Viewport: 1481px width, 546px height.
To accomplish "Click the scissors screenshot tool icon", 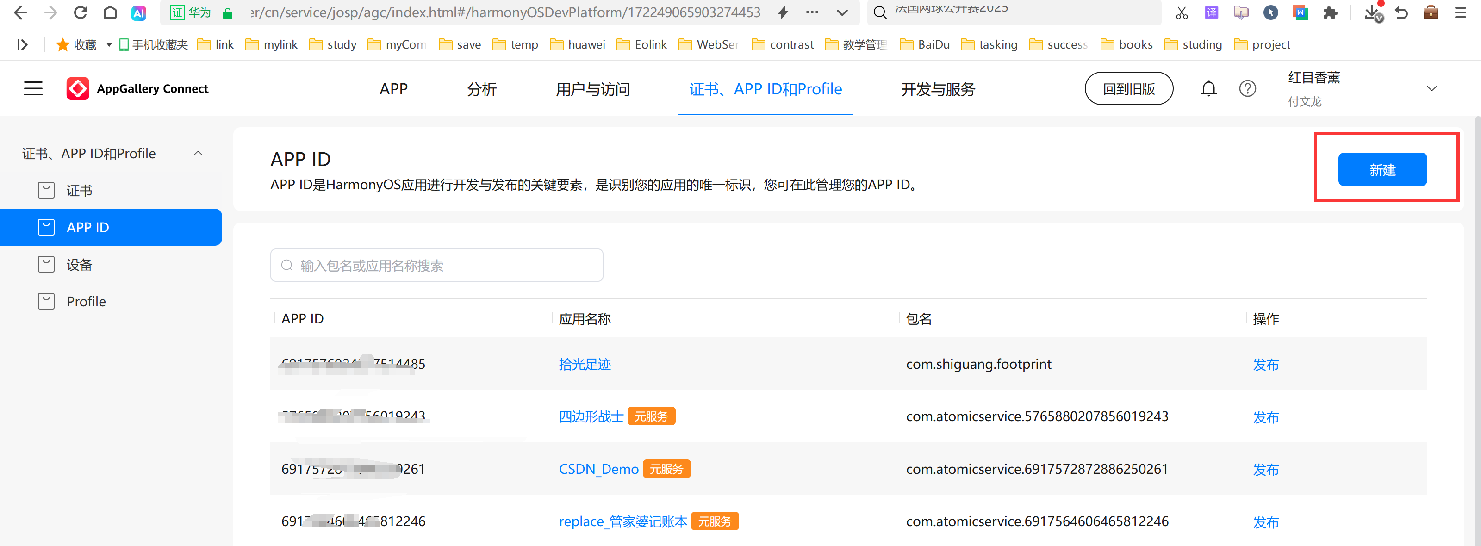I will pyautogui.click(x=1182, y=12).
